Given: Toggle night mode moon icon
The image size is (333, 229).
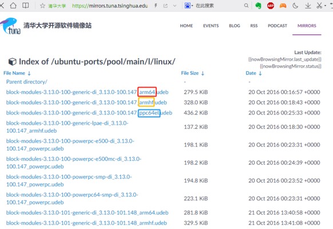Looking at the screenshot, I should coord(295,6).
